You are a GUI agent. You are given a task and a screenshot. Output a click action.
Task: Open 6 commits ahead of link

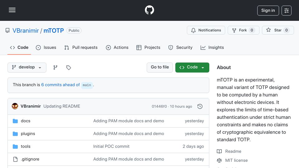click(60, 85)
